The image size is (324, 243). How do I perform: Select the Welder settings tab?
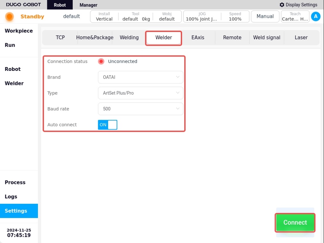coord(164,38)
